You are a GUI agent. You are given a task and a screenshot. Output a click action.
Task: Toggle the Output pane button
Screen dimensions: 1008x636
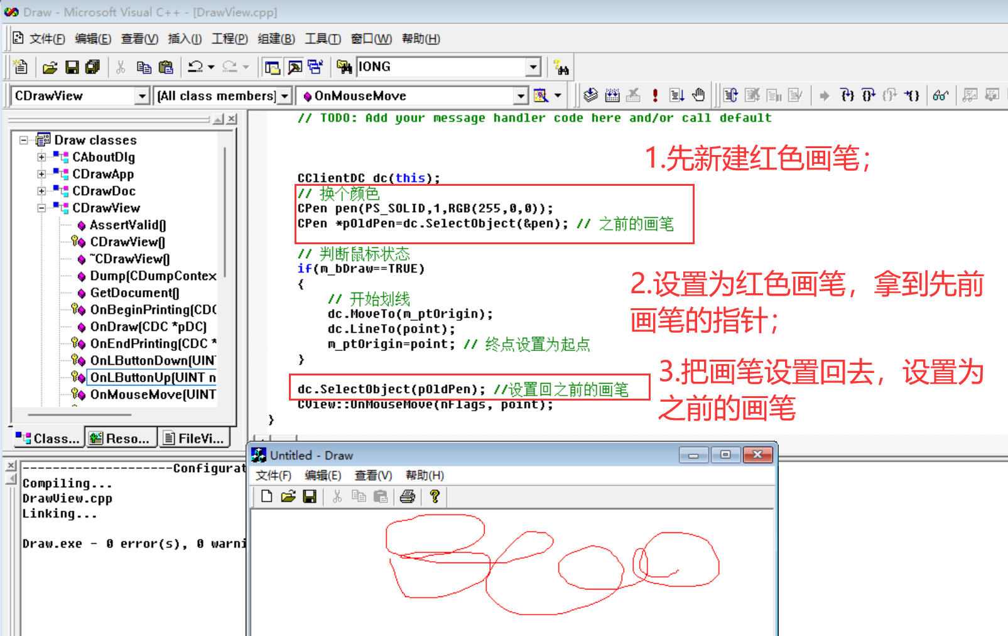(295, 67)
